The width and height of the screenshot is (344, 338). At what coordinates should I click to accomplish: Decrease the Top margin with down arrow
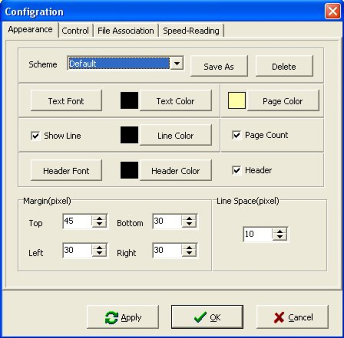(99, 224)
